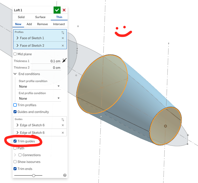Screen dimensions: 198x183
Task: Remove the second Edge of Sketch 6 guide
Action: [x=63, y=133]
